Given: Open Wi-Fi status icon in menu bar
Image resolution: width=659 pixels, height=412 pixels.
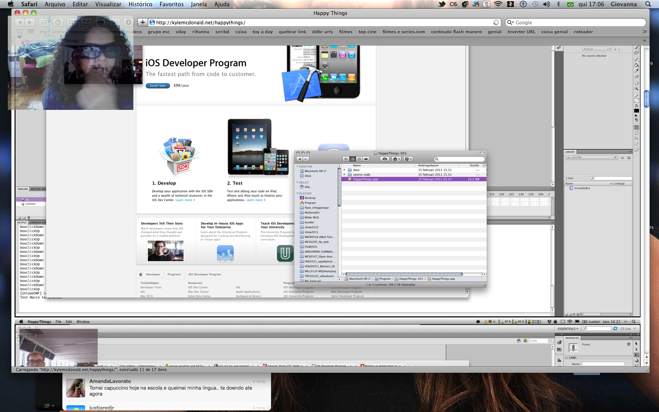Looking at the screenshot, I should coord(498,4).
